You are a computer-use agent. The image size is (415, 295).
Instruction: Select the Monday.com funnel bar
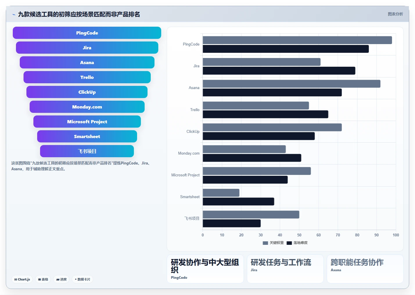tap(87, 107)
